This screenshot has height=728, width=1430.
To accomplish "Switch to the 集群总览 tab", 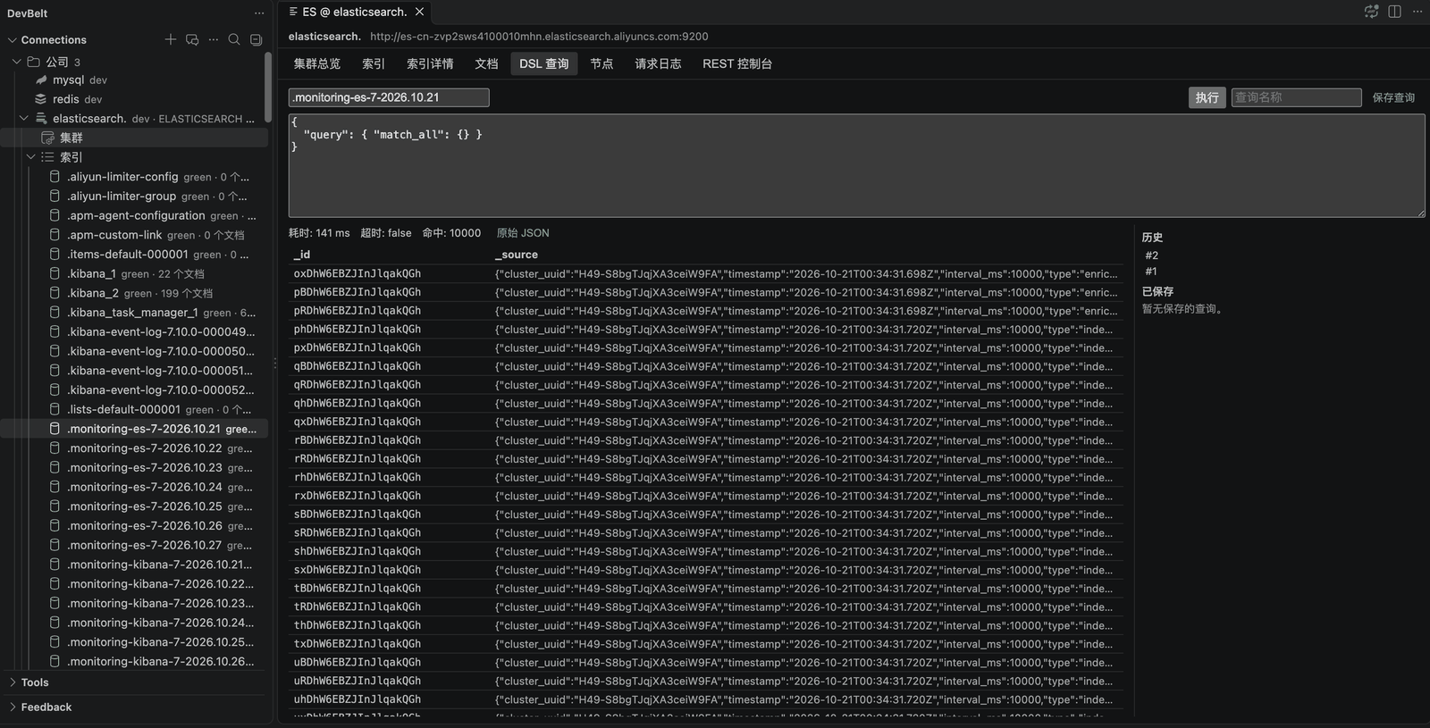I will tap(317, 63).
